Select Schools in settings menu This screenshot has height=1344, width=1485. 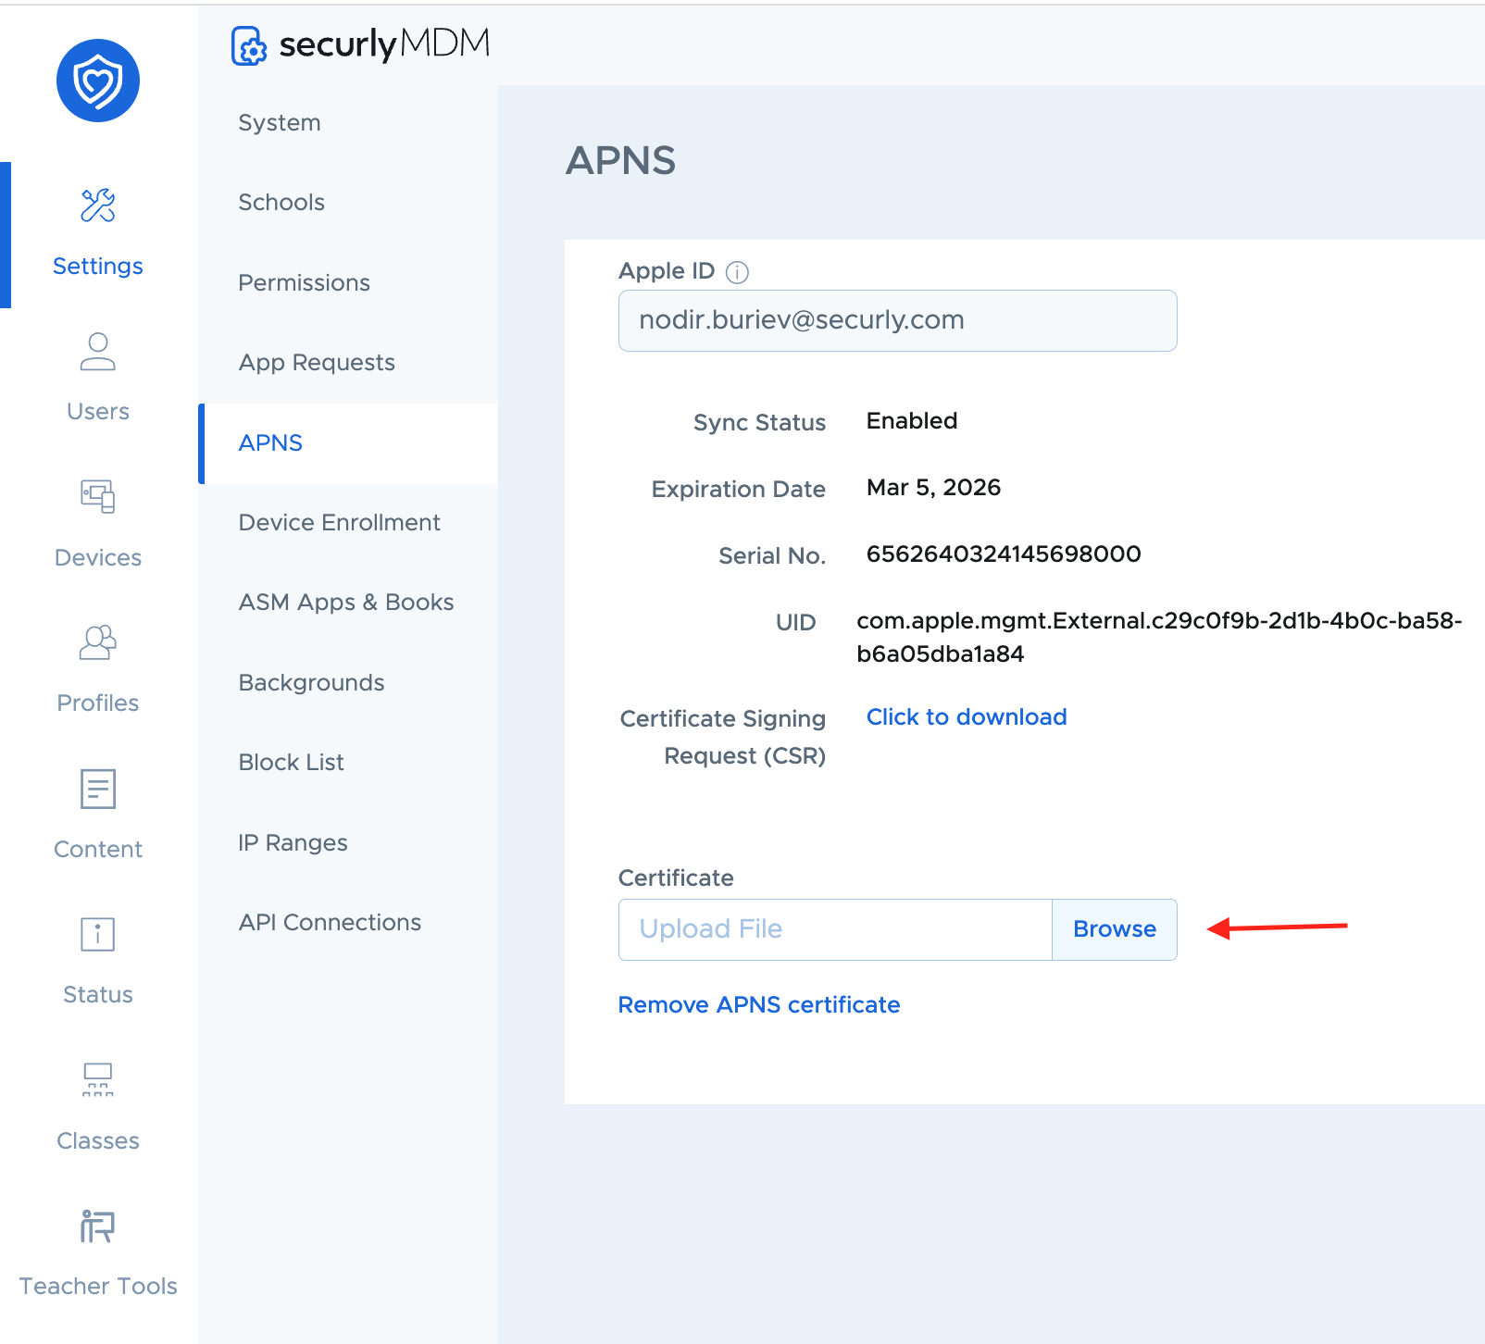click(x=281, y=203)
